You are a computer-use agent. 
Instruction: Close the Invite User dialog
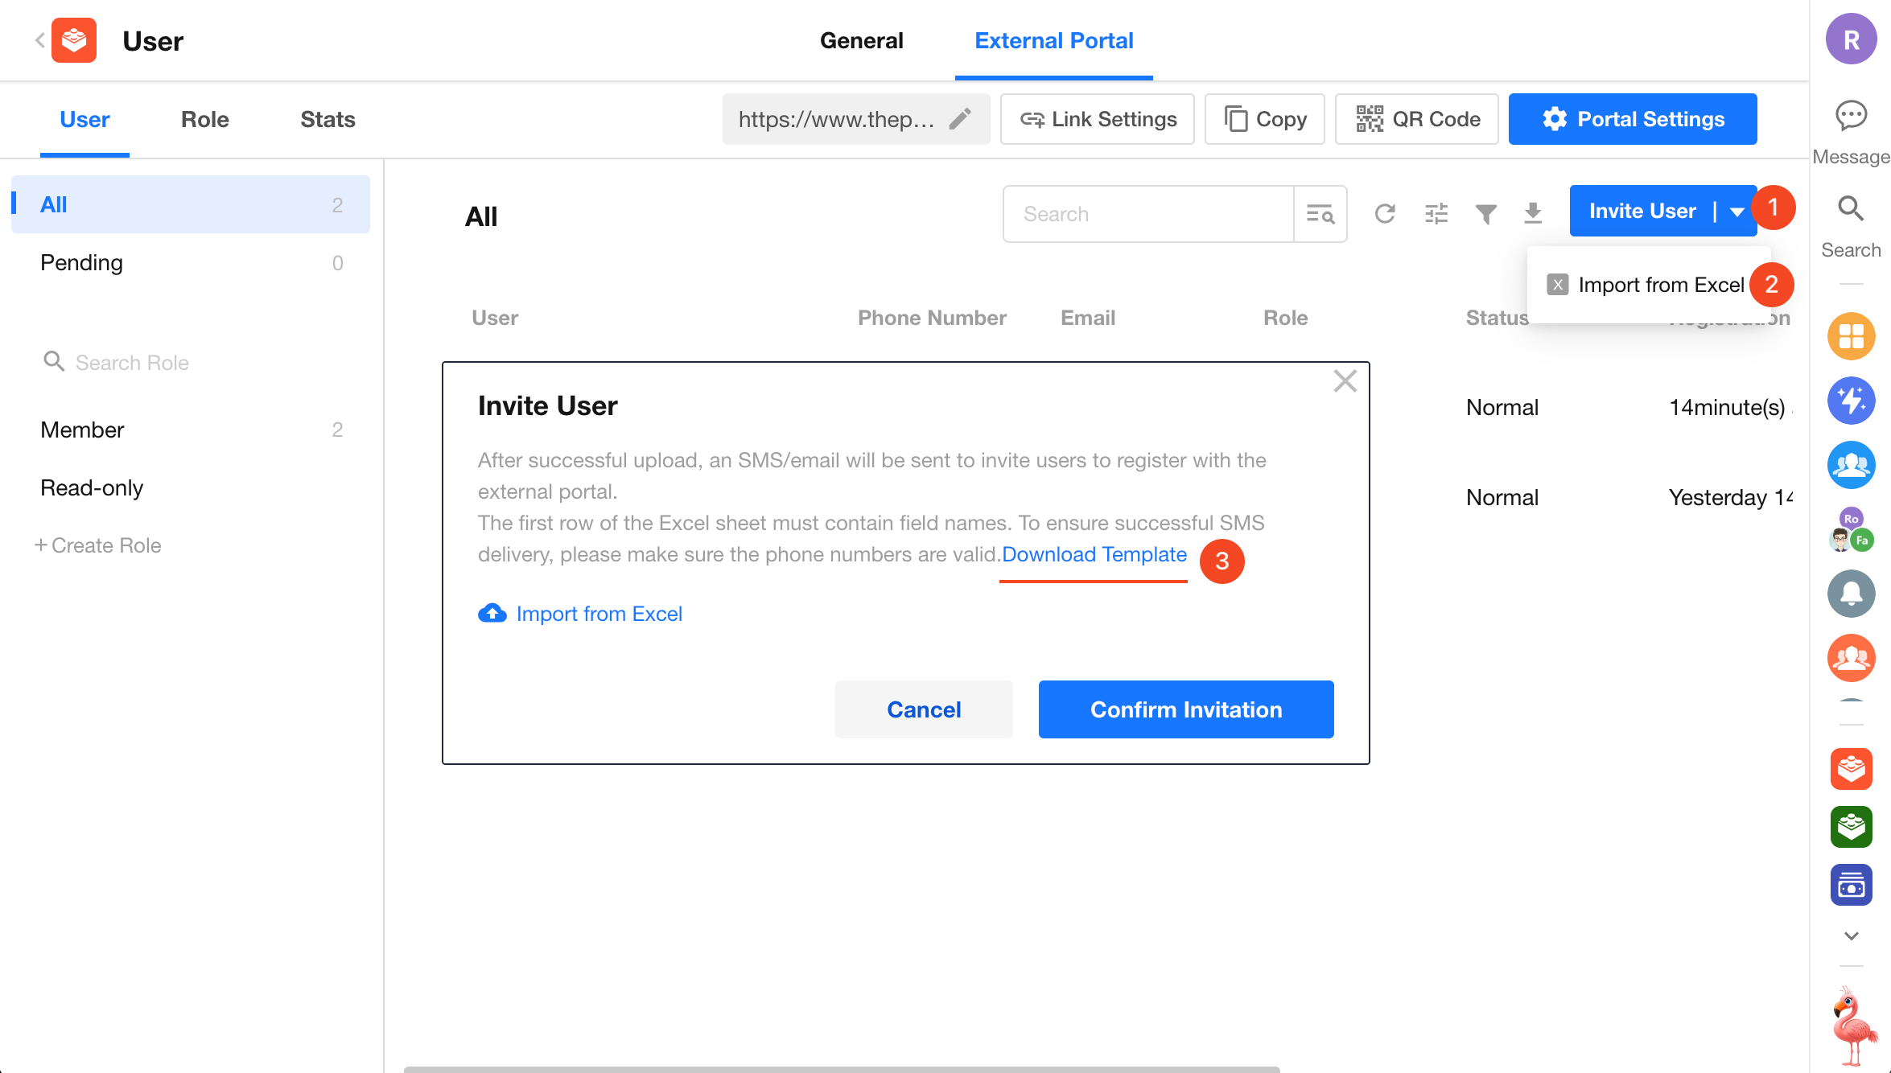coord(1345,381)
